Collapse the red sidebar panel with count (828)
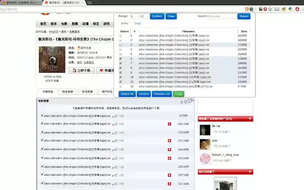 (250, 119)
